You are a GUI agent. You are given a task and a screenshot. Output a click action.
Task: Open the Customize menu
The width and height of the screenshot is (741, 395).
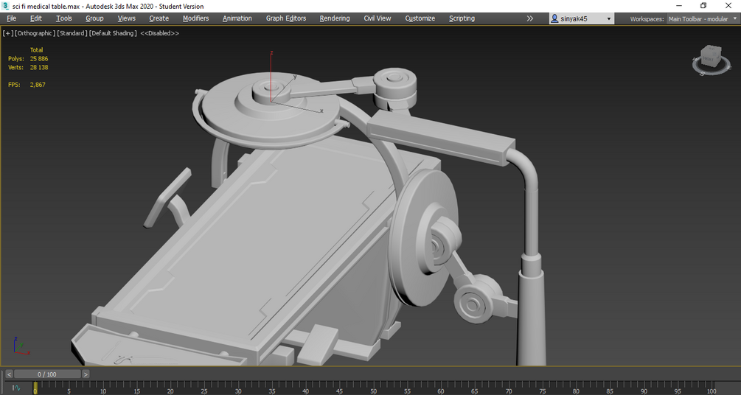point(420,18)
